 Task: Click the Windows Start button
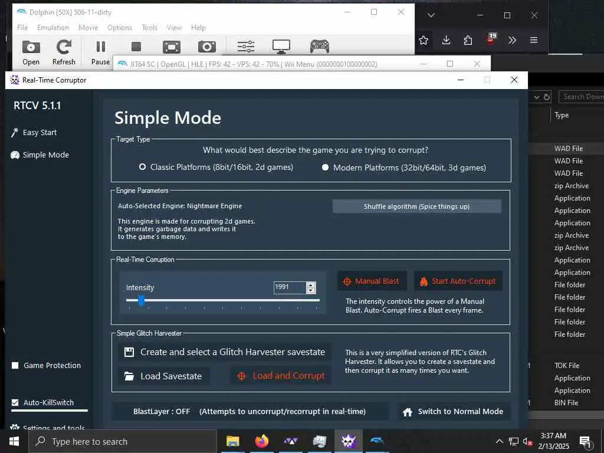click(x=14, y=441)
